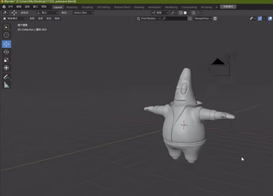Pick the Scale tool
Image resolution: width=273 pixels, height=196 pixels.
point(6,60)
